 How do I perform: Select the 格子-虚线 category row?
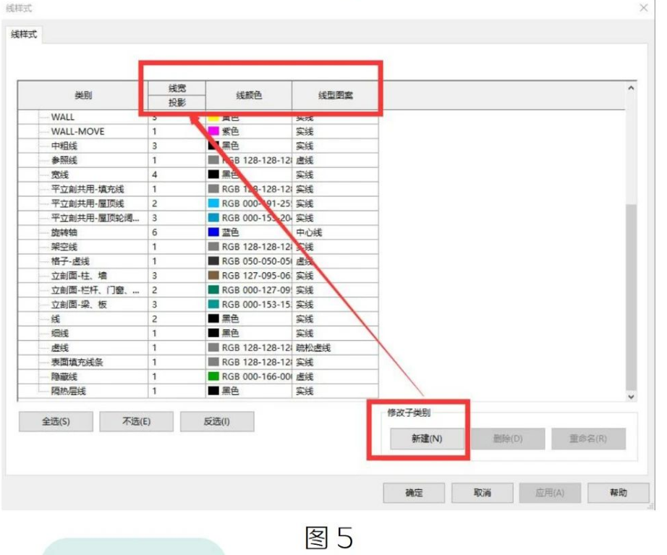[x=70, y=261]
